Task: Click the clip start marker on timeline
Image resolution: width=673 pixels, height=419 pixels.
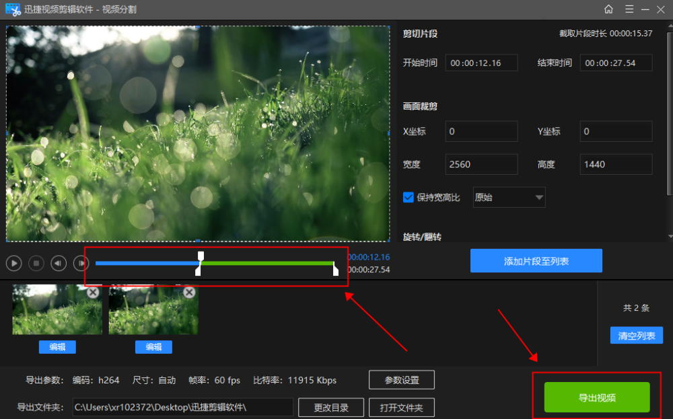Action: pyautogui.click(x=198, y=270)
